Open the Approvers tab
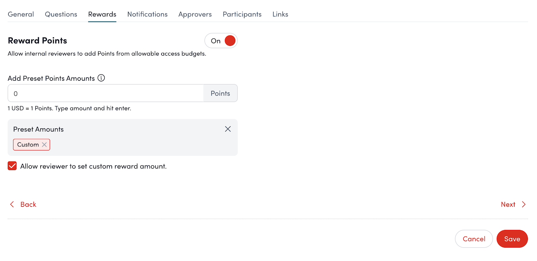 tap(195, 14)
